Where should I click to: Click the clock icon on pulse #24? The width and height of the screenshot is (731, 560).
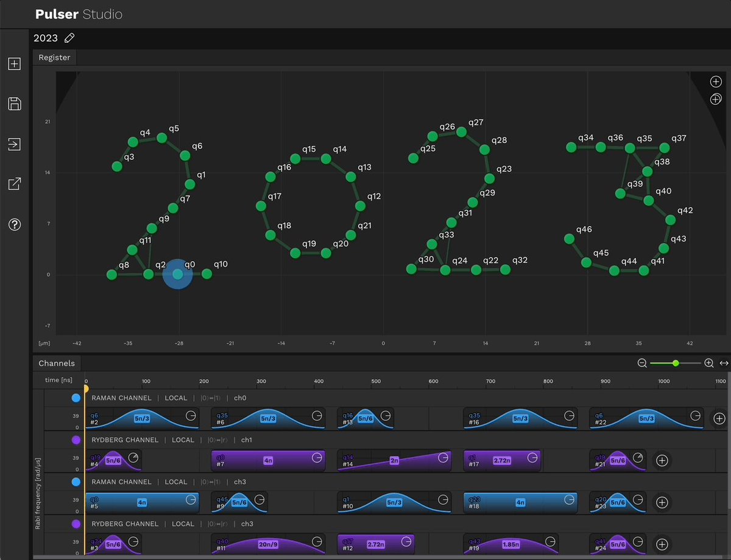tap(637, 541)
